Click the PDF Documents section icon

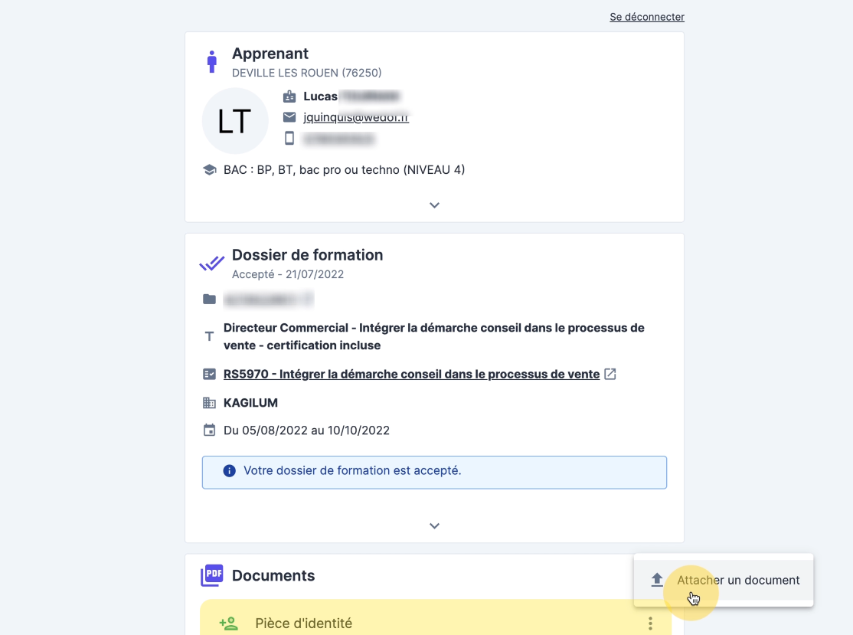tap(212, 576)
